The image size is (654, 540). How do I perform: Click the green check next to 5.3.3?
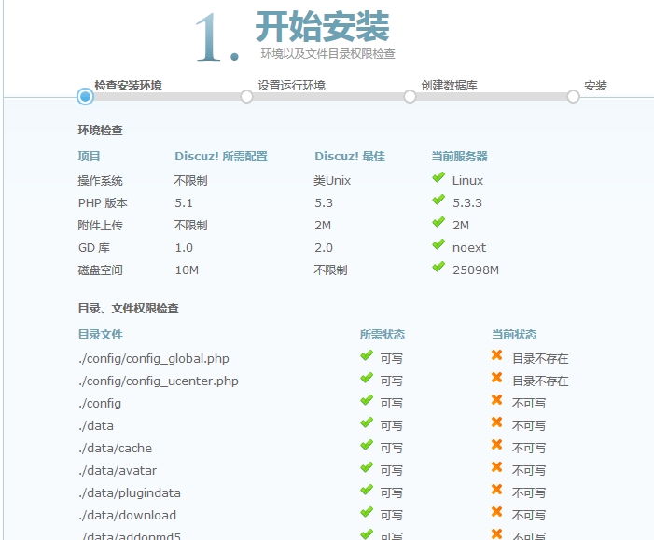[x=438, y=200]
